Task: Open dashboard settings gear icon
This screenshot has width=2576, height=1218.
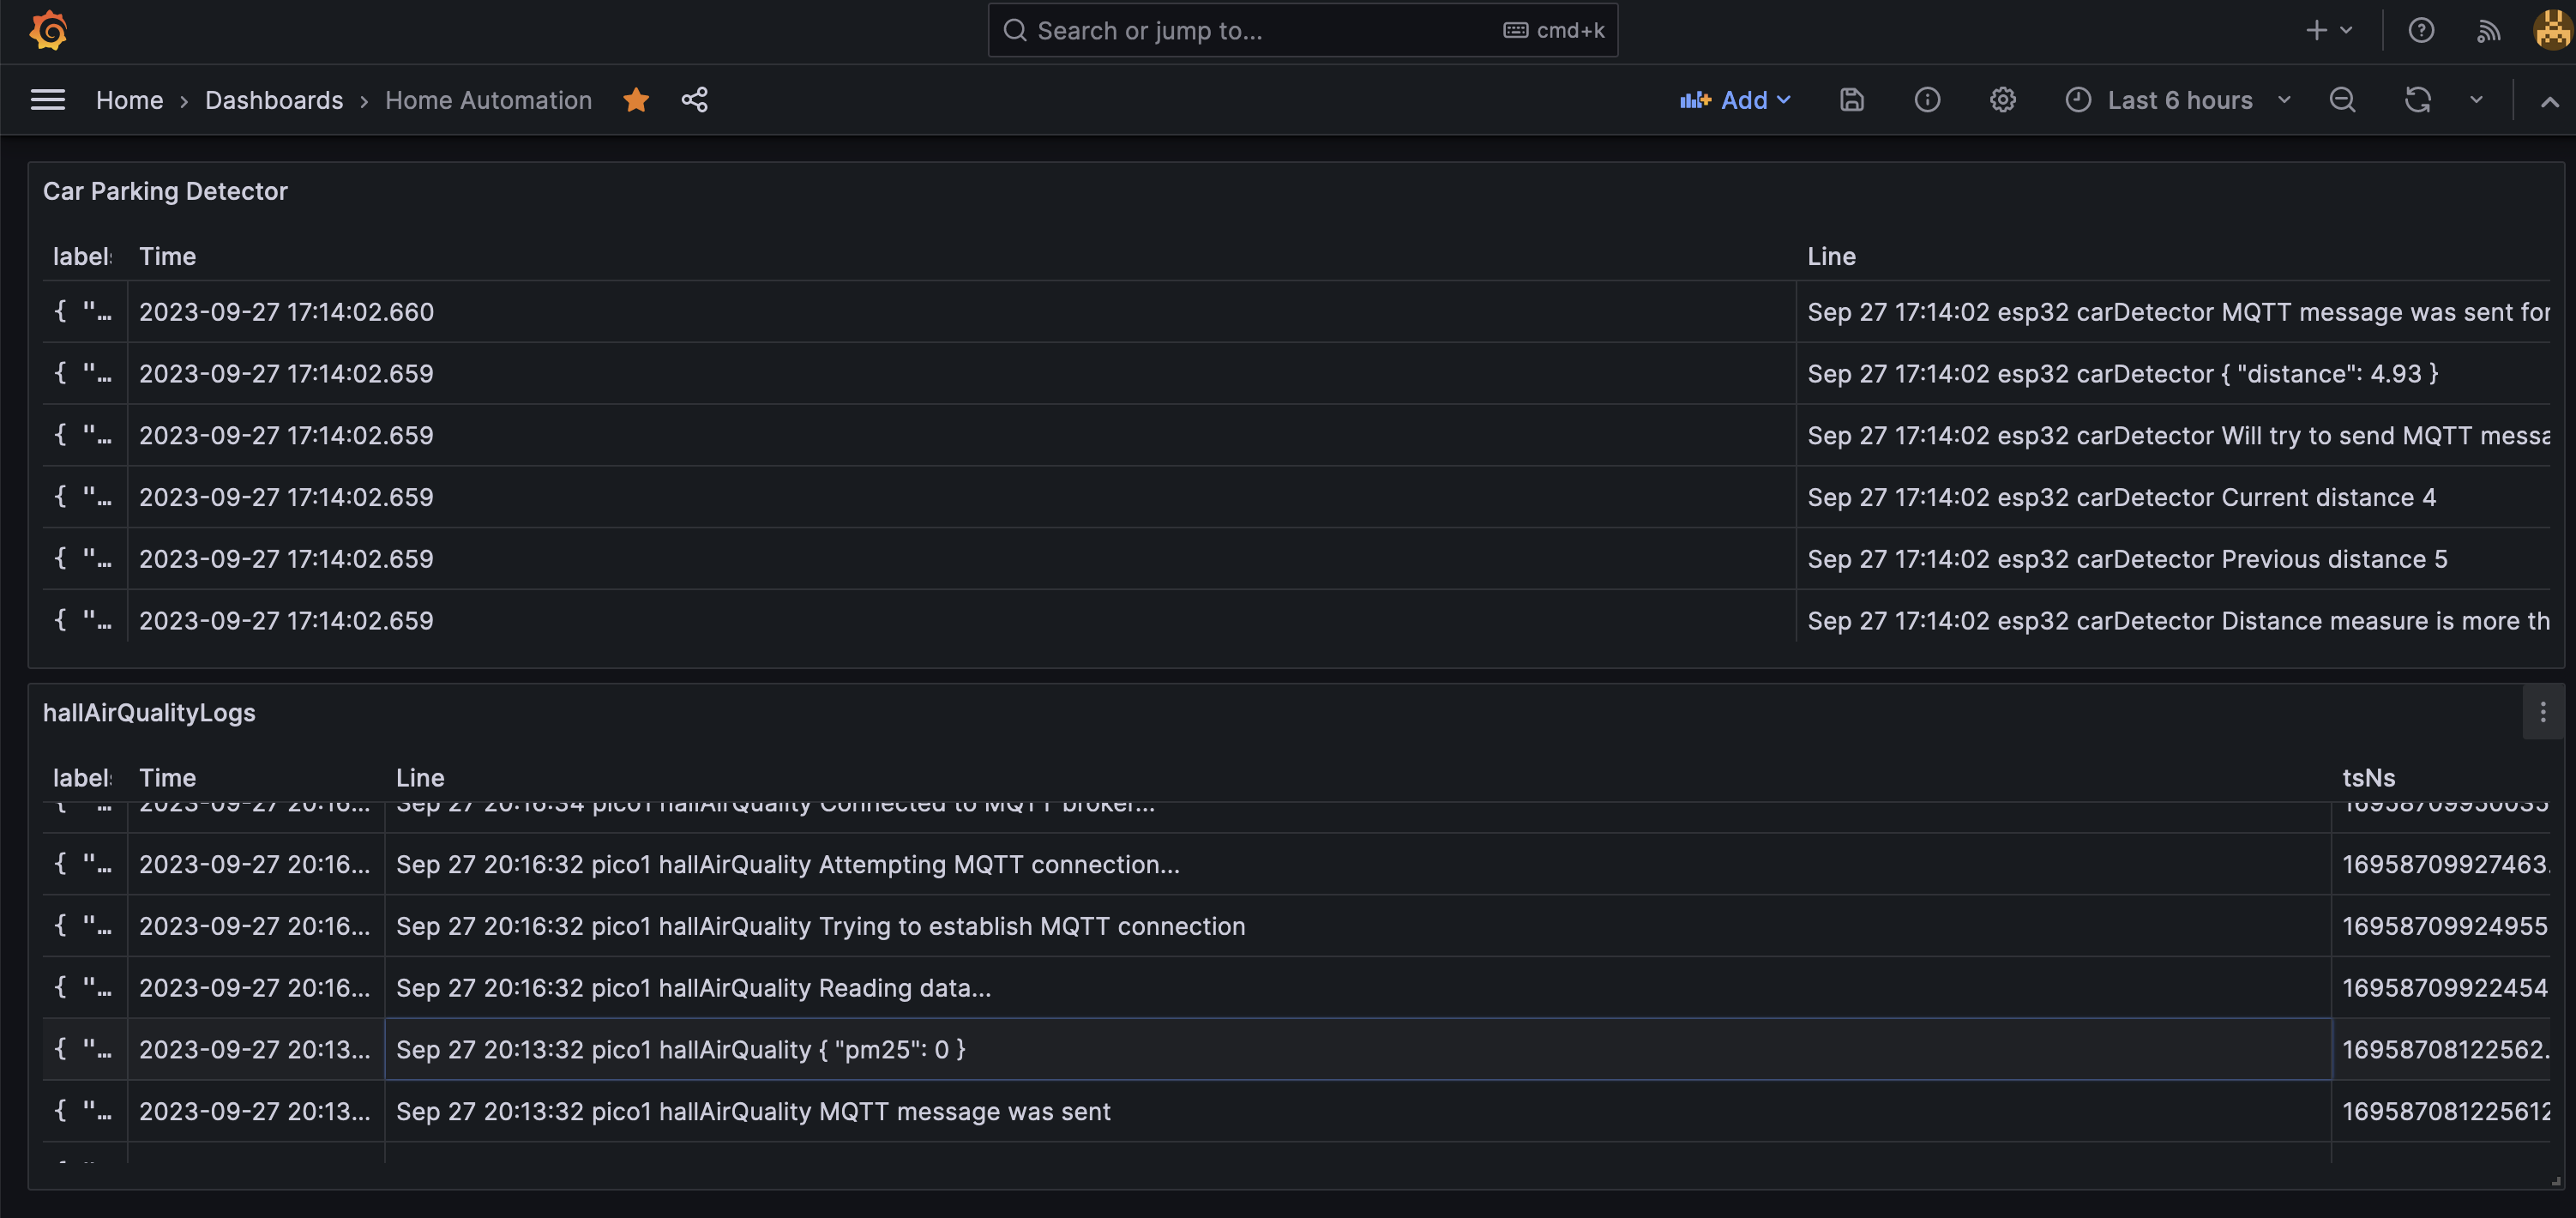Action: [2002, 100]
